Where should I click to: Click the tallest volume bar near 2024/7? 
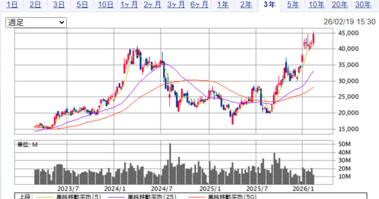pyautogui.click(x=170, y=164)
